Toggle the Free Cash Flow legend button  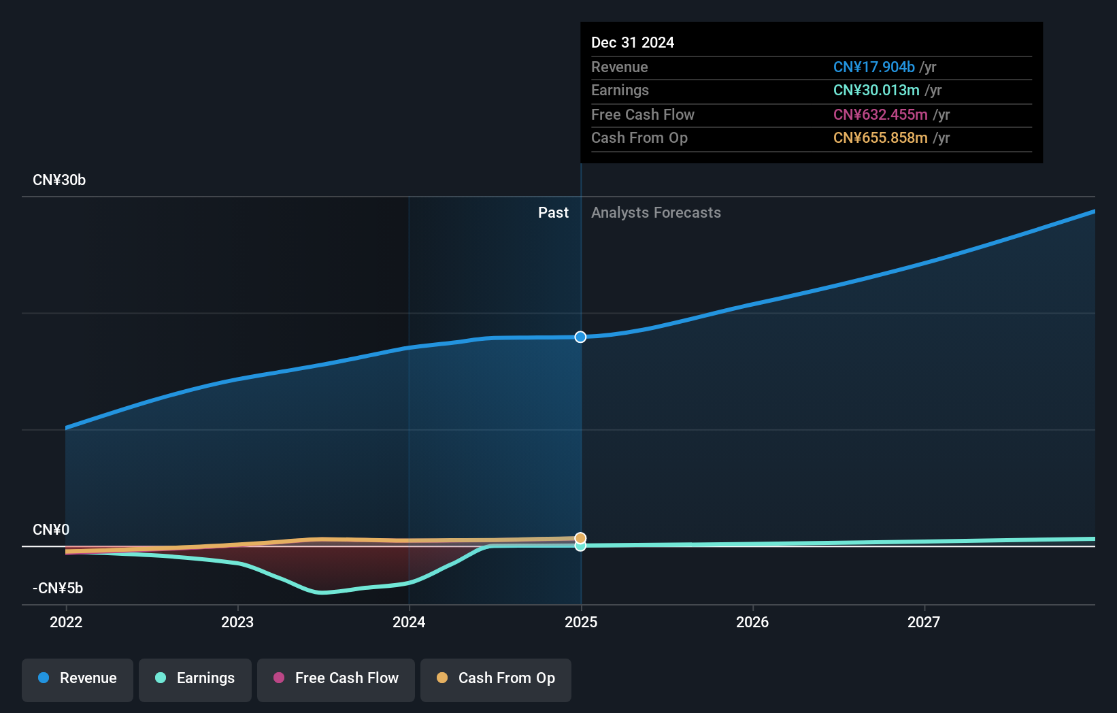(336, 679)
